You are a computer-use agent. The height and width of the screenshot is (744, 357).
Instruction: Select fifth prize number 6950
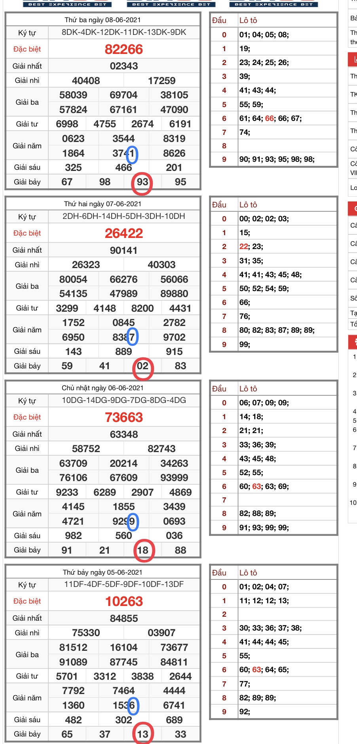73,337
